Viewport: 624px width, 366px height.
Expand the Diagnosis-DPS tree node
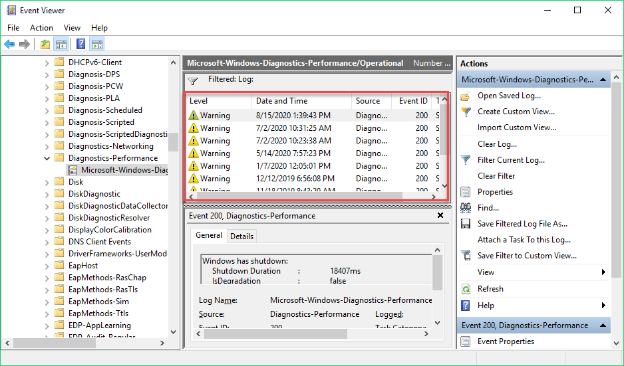coord(47,74)
